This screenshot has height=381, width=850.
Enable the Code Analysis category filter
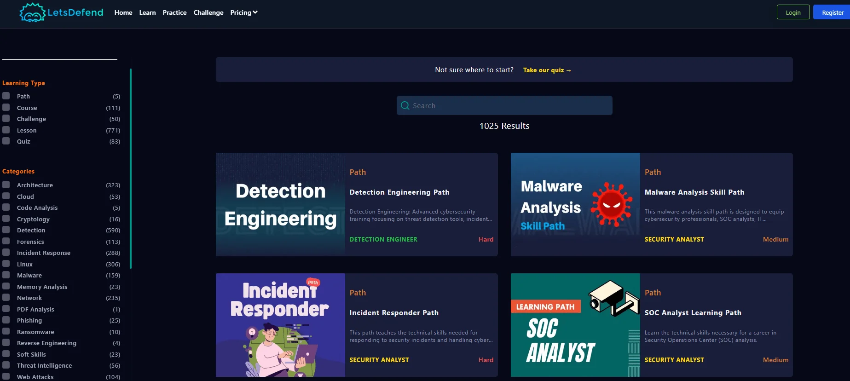tap(6, 207)
